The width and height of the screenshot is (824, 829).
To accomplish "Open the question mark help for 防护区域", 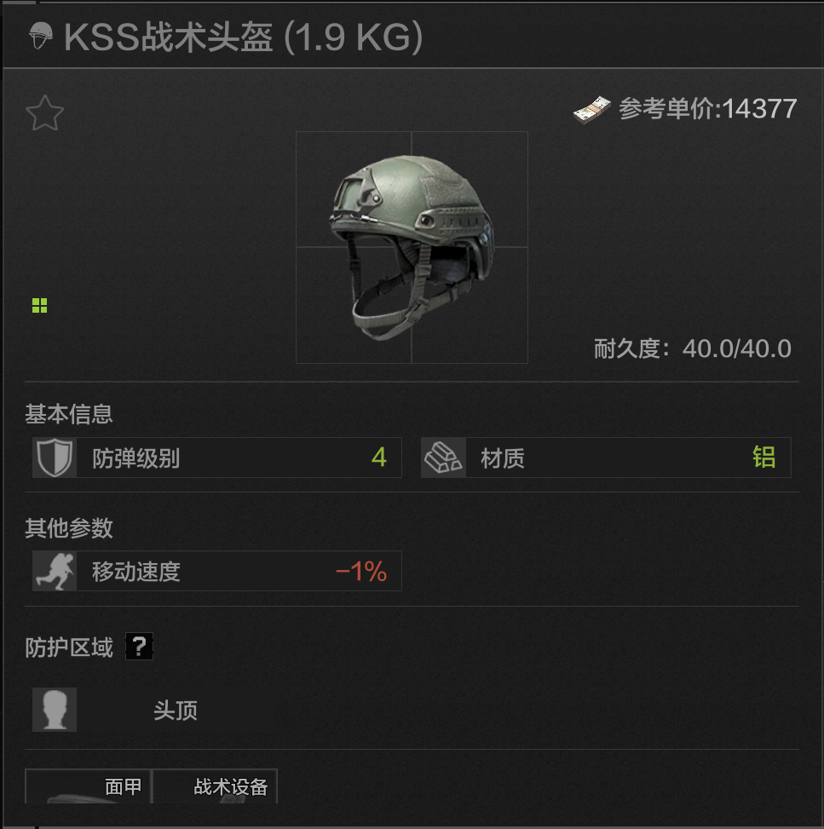I will pos(139,646).
